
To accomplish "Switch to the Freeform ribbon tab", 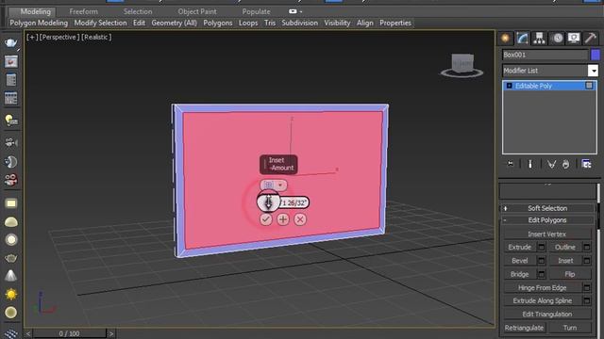I will pyautogui.click(x=84, y=11).
